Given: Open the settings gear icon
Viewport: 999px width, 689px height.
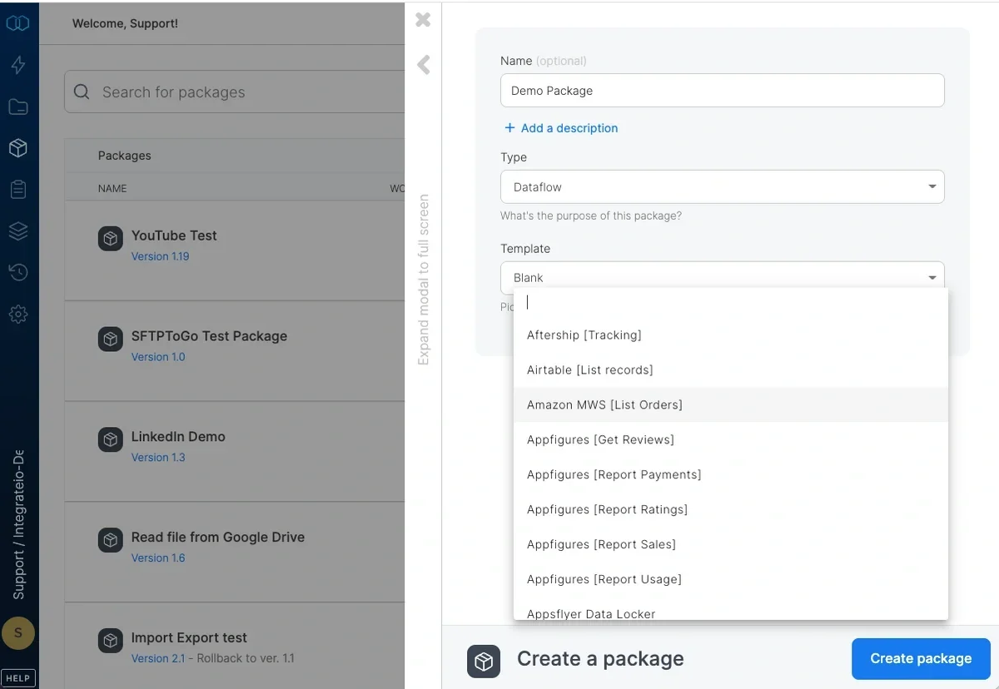Looking at the screenshot, I should 18,314.
